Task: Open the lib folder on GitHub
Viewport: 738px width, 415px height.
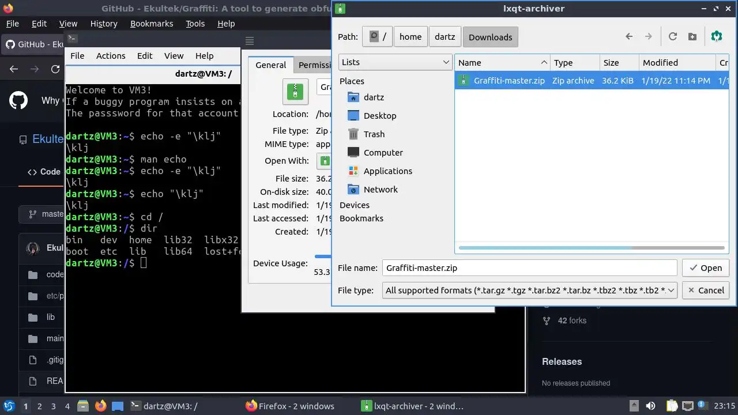Action: coord(51,318)
